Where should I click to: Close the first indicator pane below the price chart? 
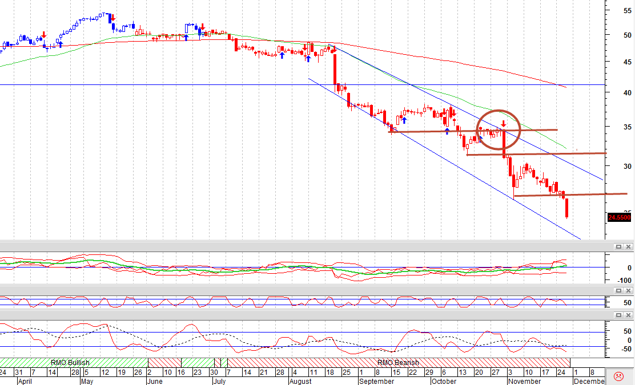(x=628, y=247)
